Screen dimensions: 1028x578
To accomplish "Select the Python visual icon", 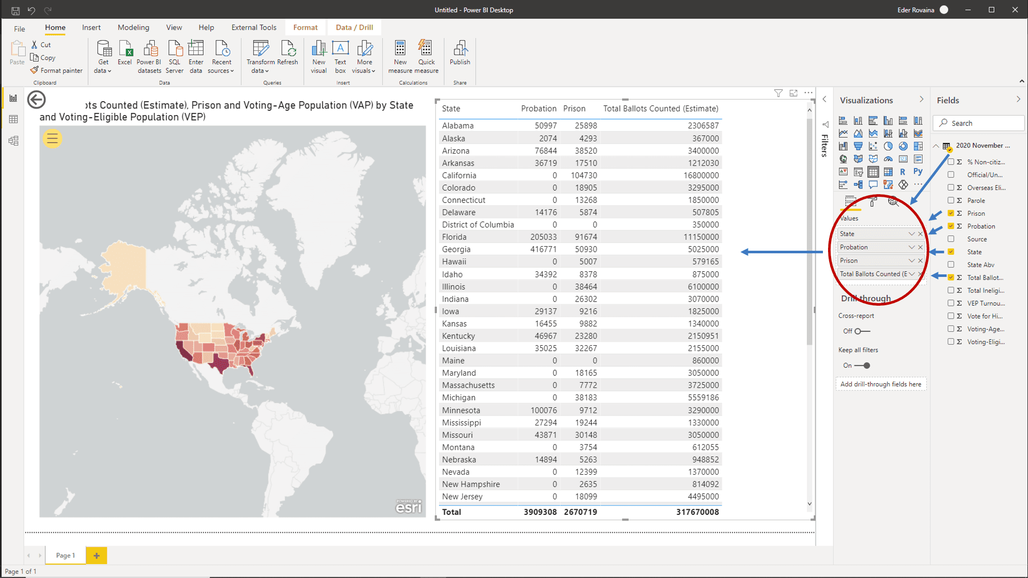I will (x=919, y=171).
